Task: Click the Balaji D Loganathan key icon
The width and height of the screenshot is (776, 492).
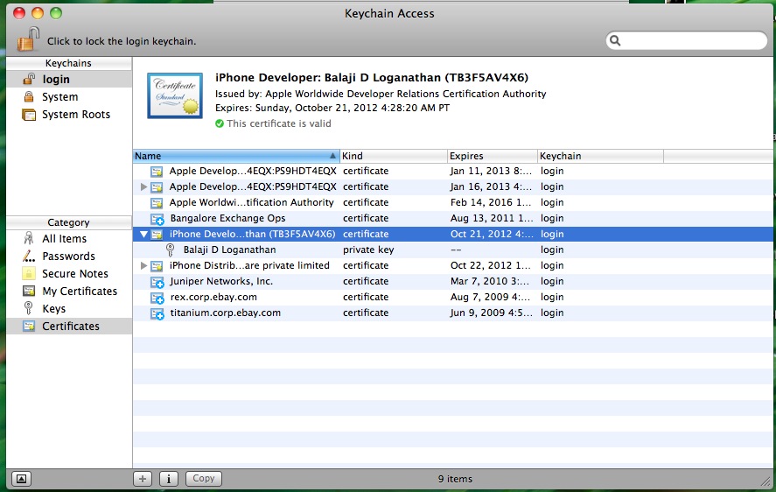Action: [x=171, y=250]
